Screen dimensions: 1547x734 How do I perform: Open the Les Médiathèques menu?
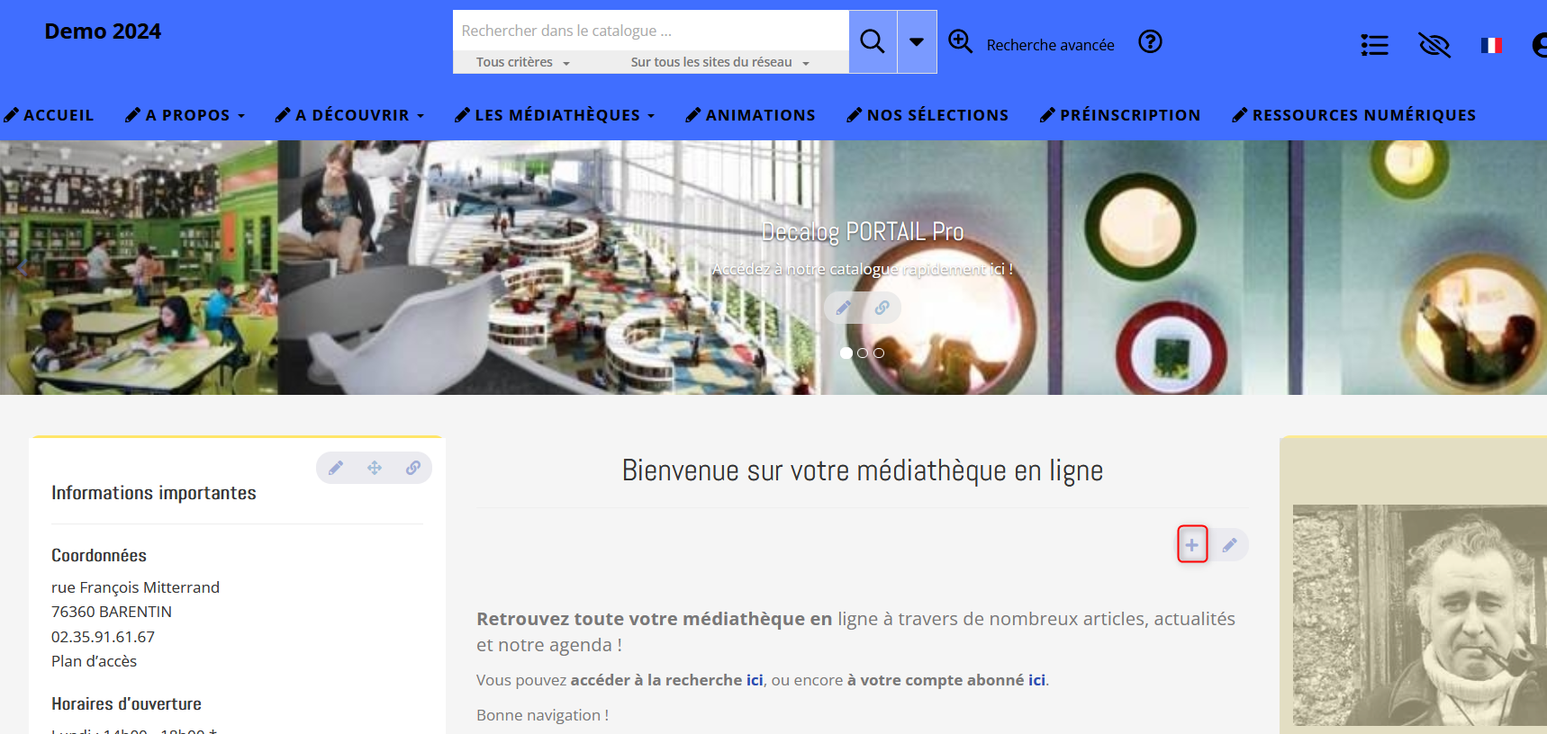point(556,115)
